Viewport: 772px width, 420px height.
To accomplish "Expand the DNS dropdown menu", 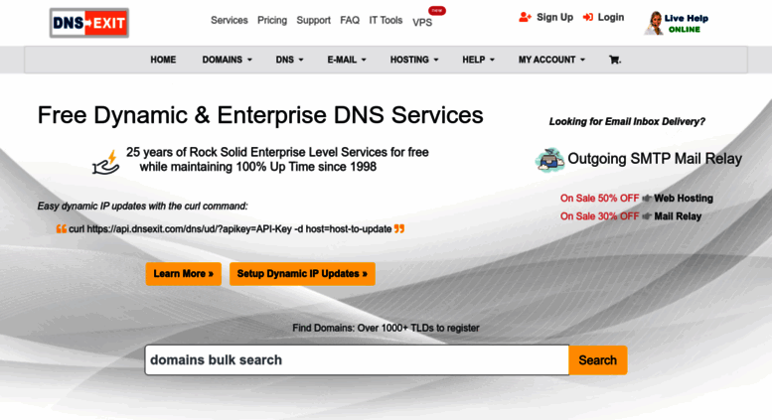I will coord(289,60).
